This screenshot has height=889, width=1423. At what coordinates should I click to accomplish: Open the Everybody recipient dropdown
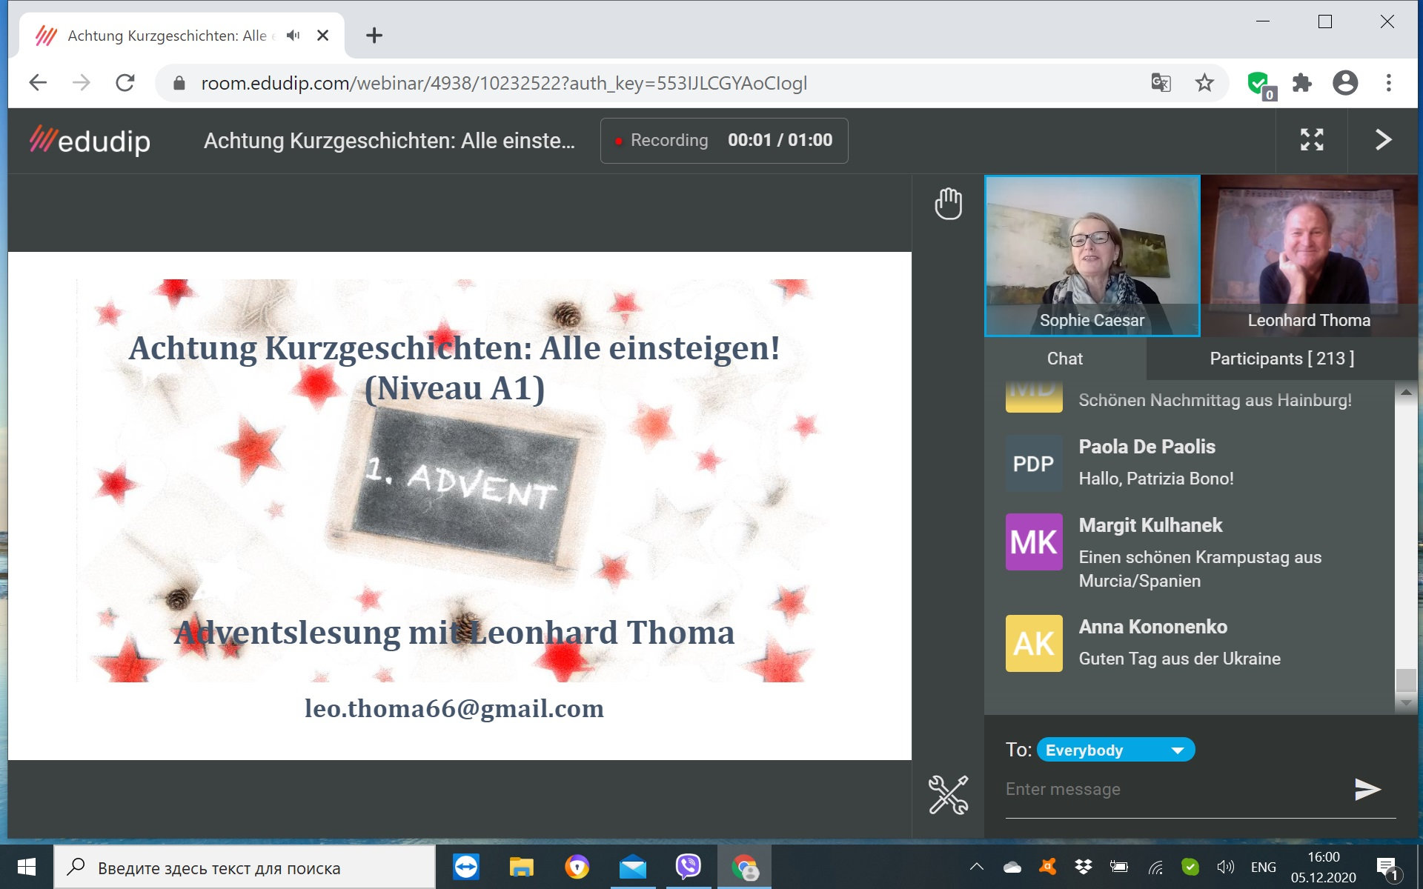1115,750
